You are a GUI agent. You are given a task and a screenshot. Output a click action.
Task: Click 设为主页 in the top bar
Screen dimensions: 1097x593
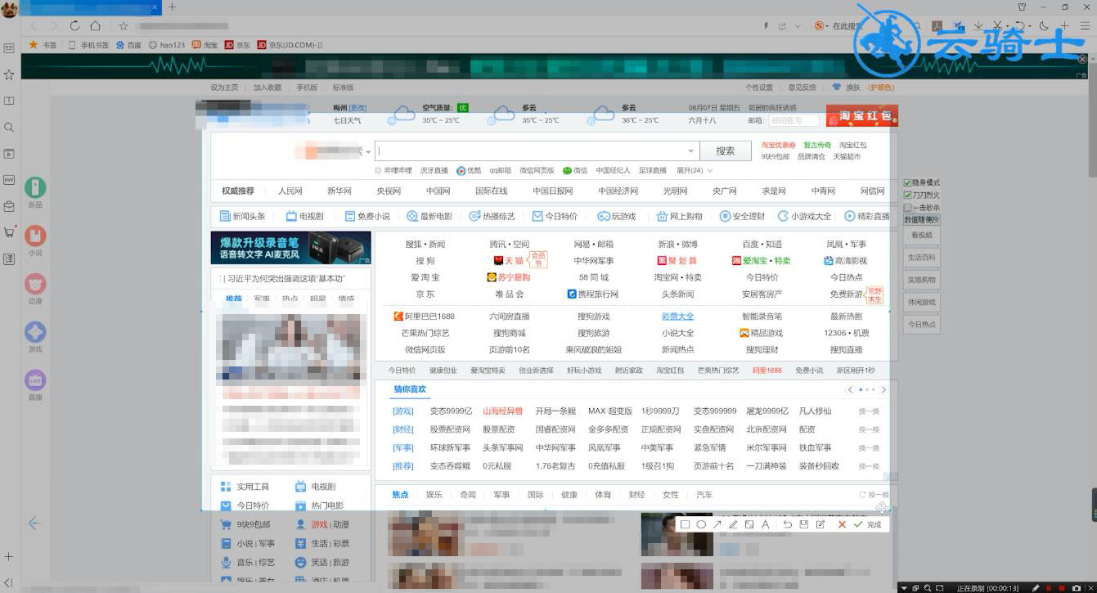click(x=224, y=88)
